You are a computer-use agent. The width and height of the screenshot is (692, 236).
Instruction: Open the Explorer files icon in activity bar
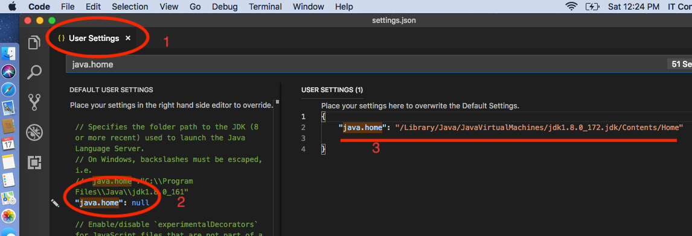pyautogui.click(x=34, y=43)
